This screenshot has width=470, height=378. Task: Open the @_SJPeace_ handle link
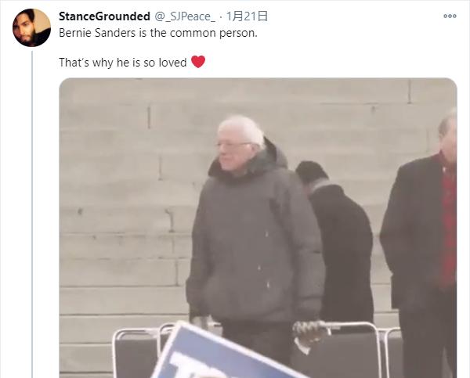[x=185, y=16]
